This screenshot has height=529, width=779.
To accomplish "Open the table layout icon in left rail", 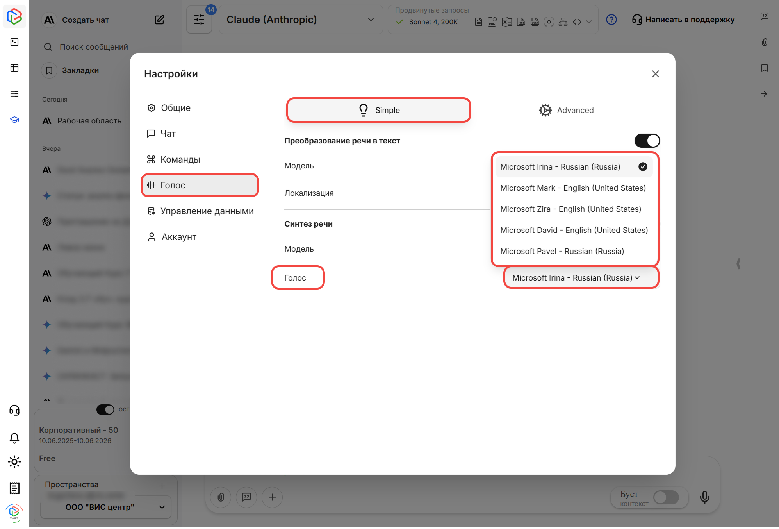I will [x=14, y=68].
